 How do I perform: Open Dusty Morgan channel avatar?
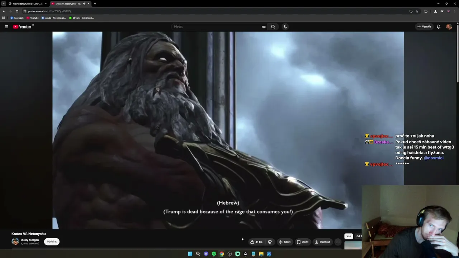point(15,242)
